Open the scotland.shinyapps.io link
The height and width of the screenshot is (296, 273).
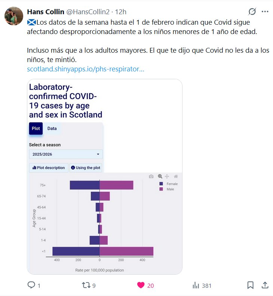click(x=86, y=69)
